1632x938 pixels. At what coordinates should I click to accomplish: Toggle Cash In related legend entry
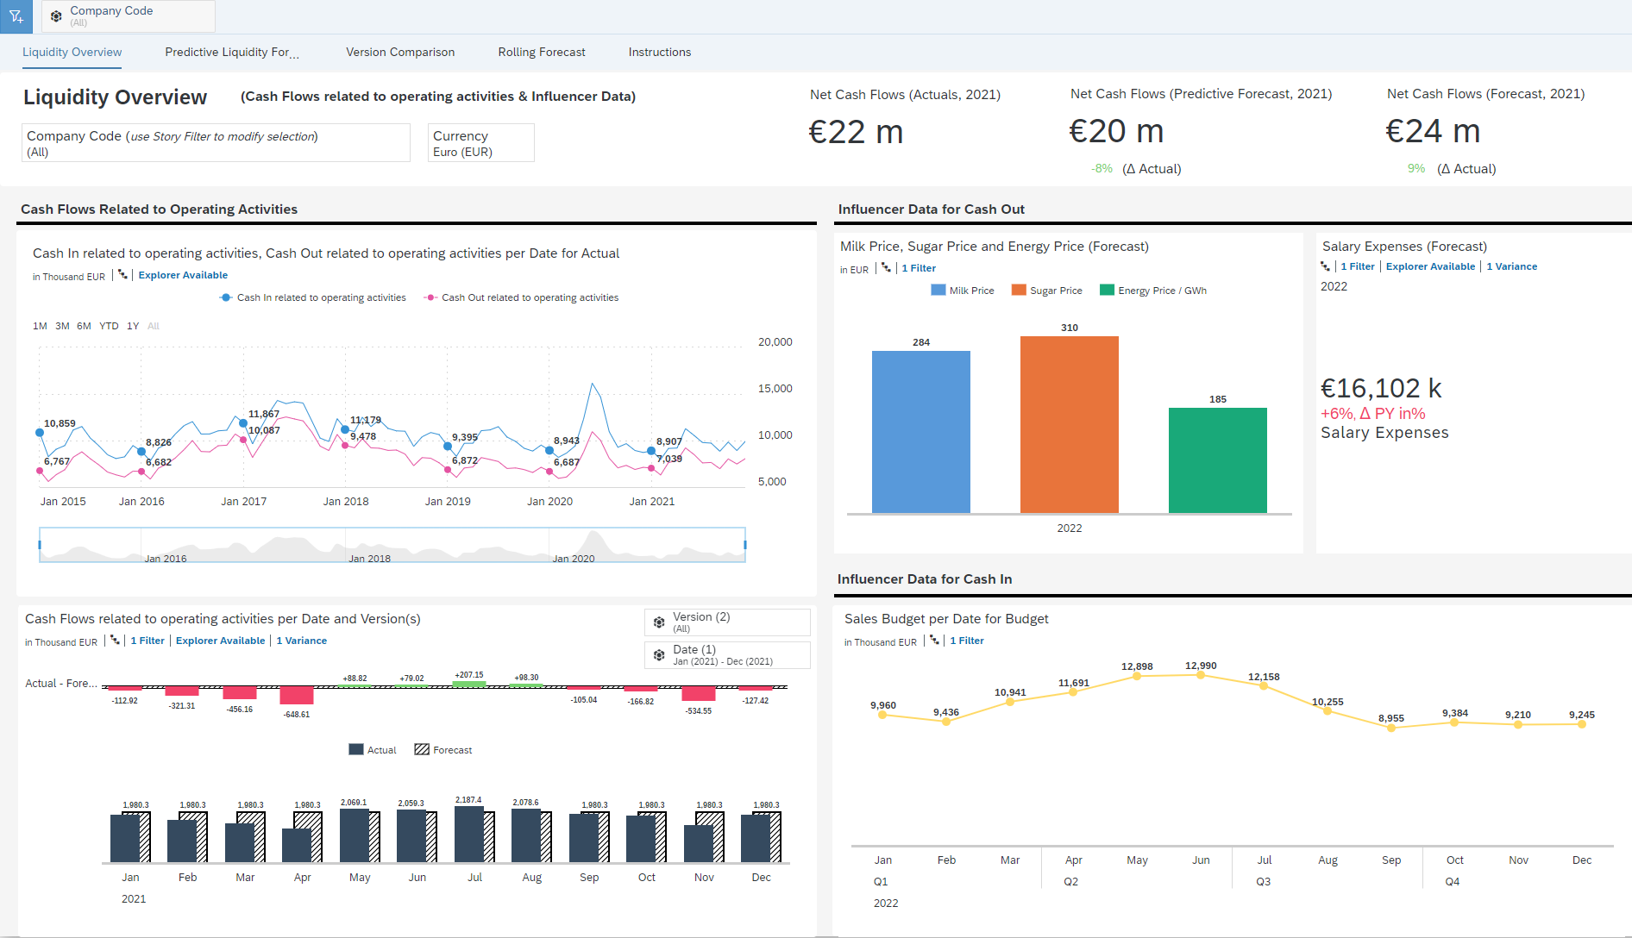pyautogui.click(x=313, y=297)
